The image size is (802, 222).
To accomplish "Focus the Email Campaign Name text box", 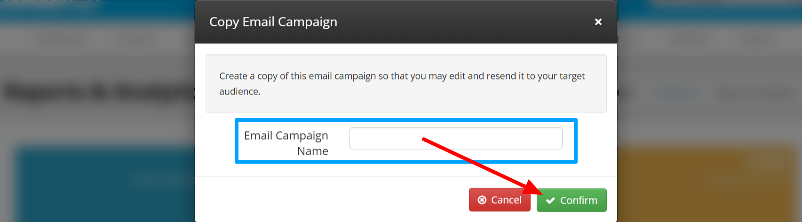I will pyautogui.click(x=455, y=138).
